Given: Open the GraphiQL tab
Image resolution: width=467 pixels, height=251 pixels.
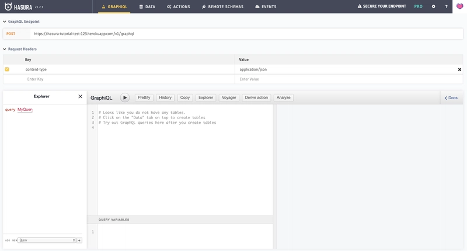Looking at the screenshot, I should pyautogui.click(x=114, y=6).
